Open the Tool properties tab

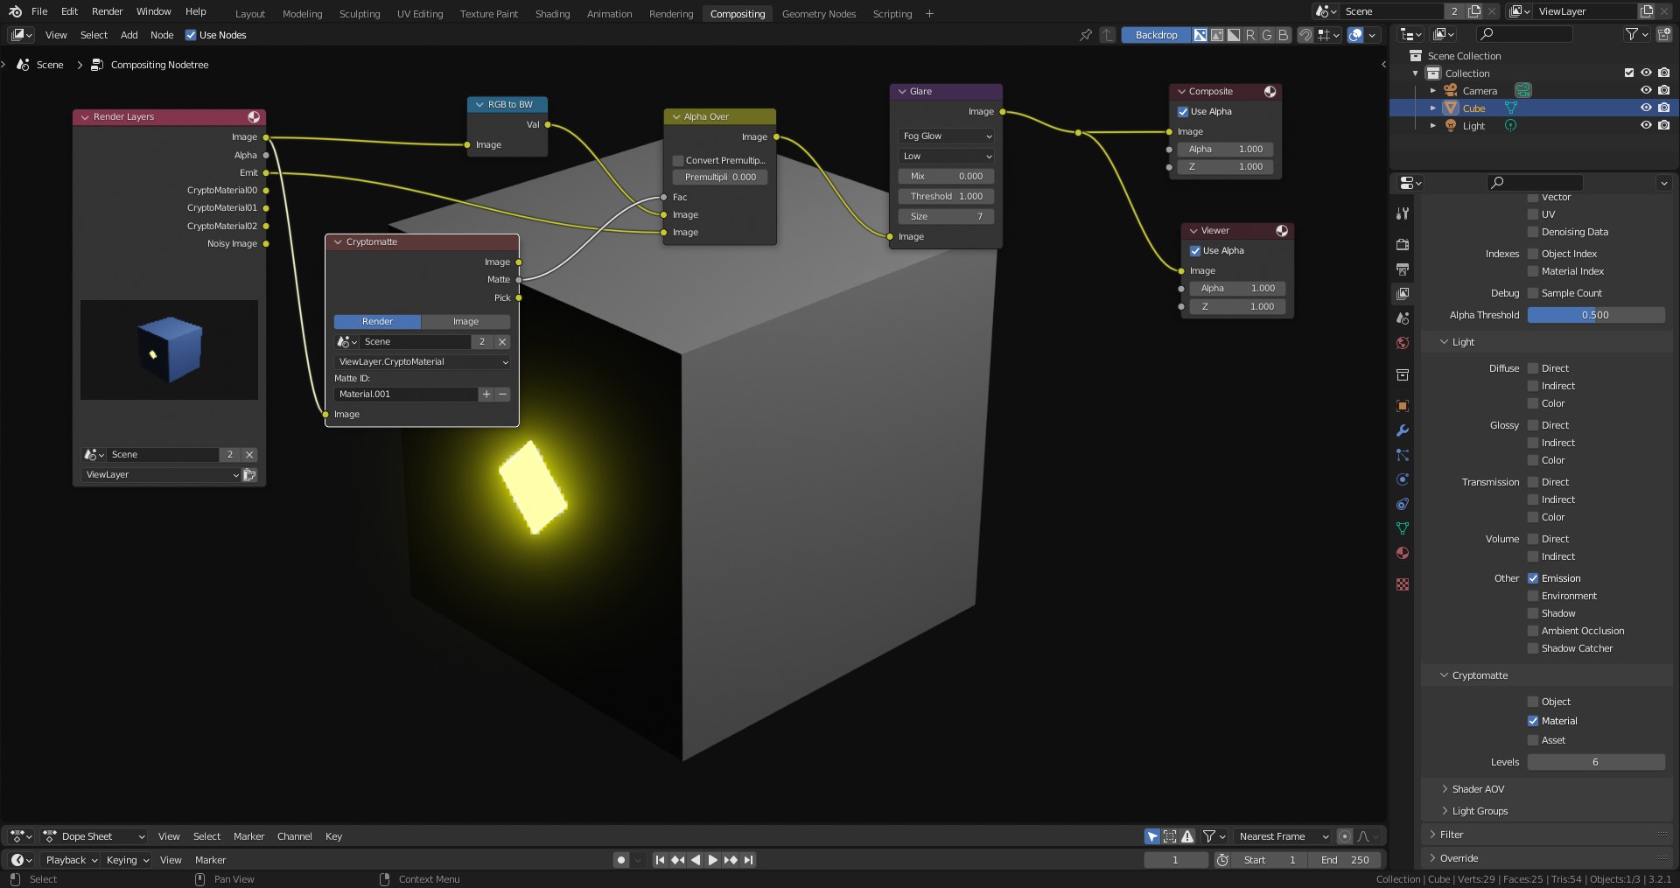1403,213
